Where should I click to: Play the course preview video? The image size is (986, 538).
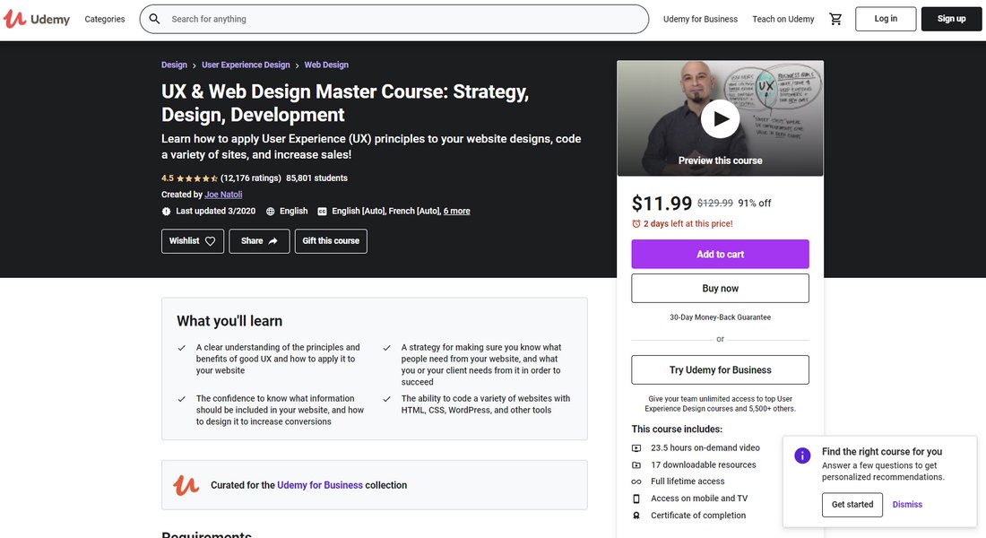720,119
